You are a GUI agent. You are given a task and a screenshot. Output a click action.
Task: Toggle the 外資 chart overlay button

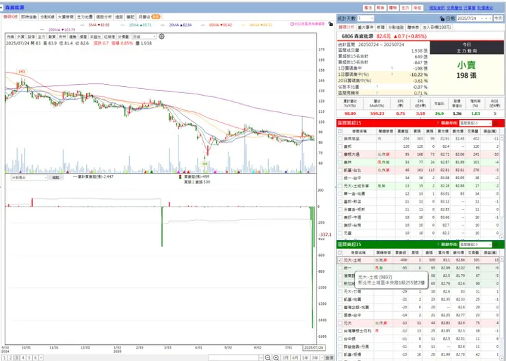[x=21, y=37]
